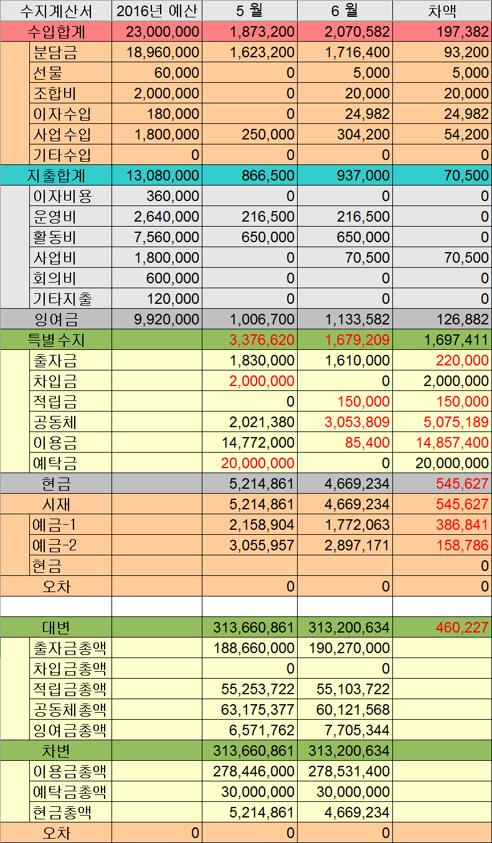The height and width of the screenshot is (843, 492).
Task: Click the 지출합계 row label cell
Action: tap(56, 176)
